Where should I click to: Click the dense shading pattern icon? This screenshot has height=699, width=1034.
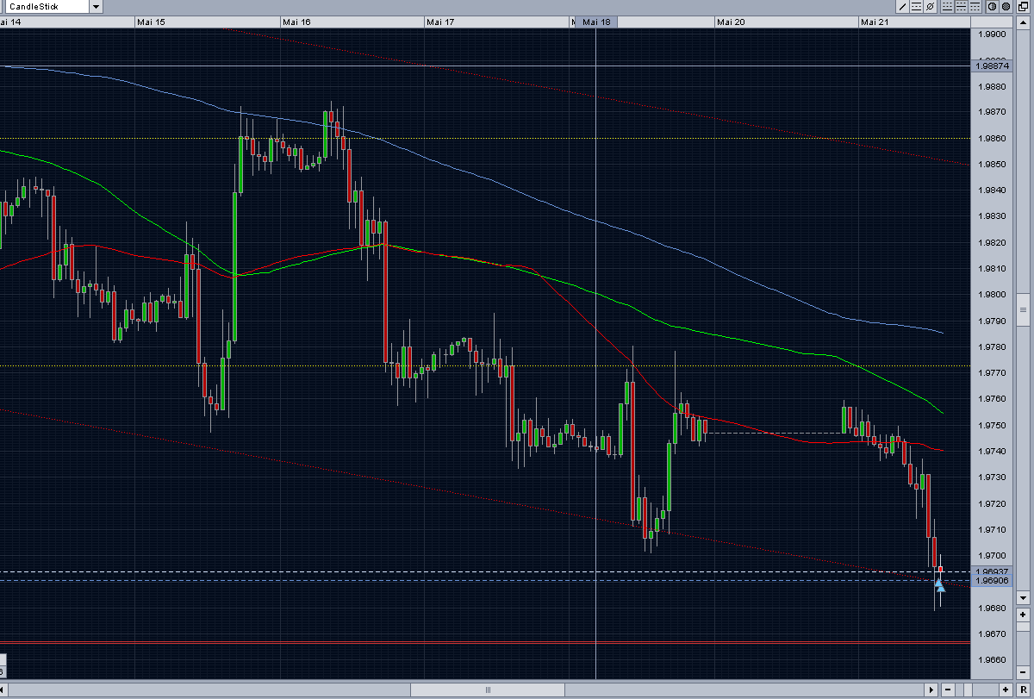[x=1006, y=6]
